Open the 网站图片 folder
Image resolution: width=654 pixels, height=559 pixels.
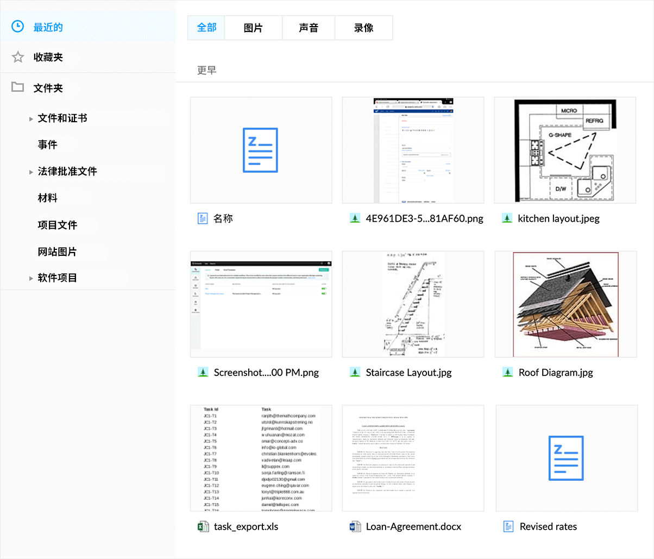(57, 252)
